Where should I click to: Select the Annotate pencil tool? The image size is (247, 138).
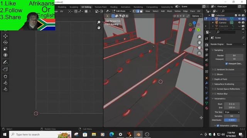[5, 62]
